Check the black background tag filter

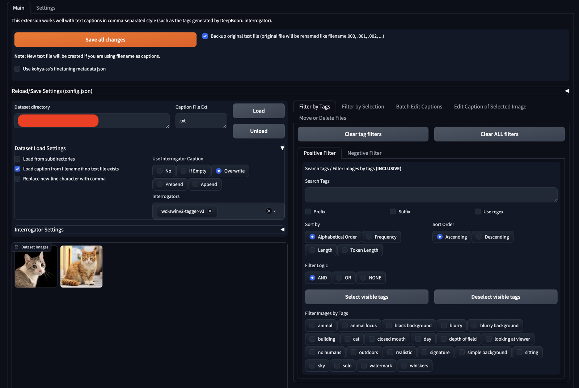pos(409,326)
